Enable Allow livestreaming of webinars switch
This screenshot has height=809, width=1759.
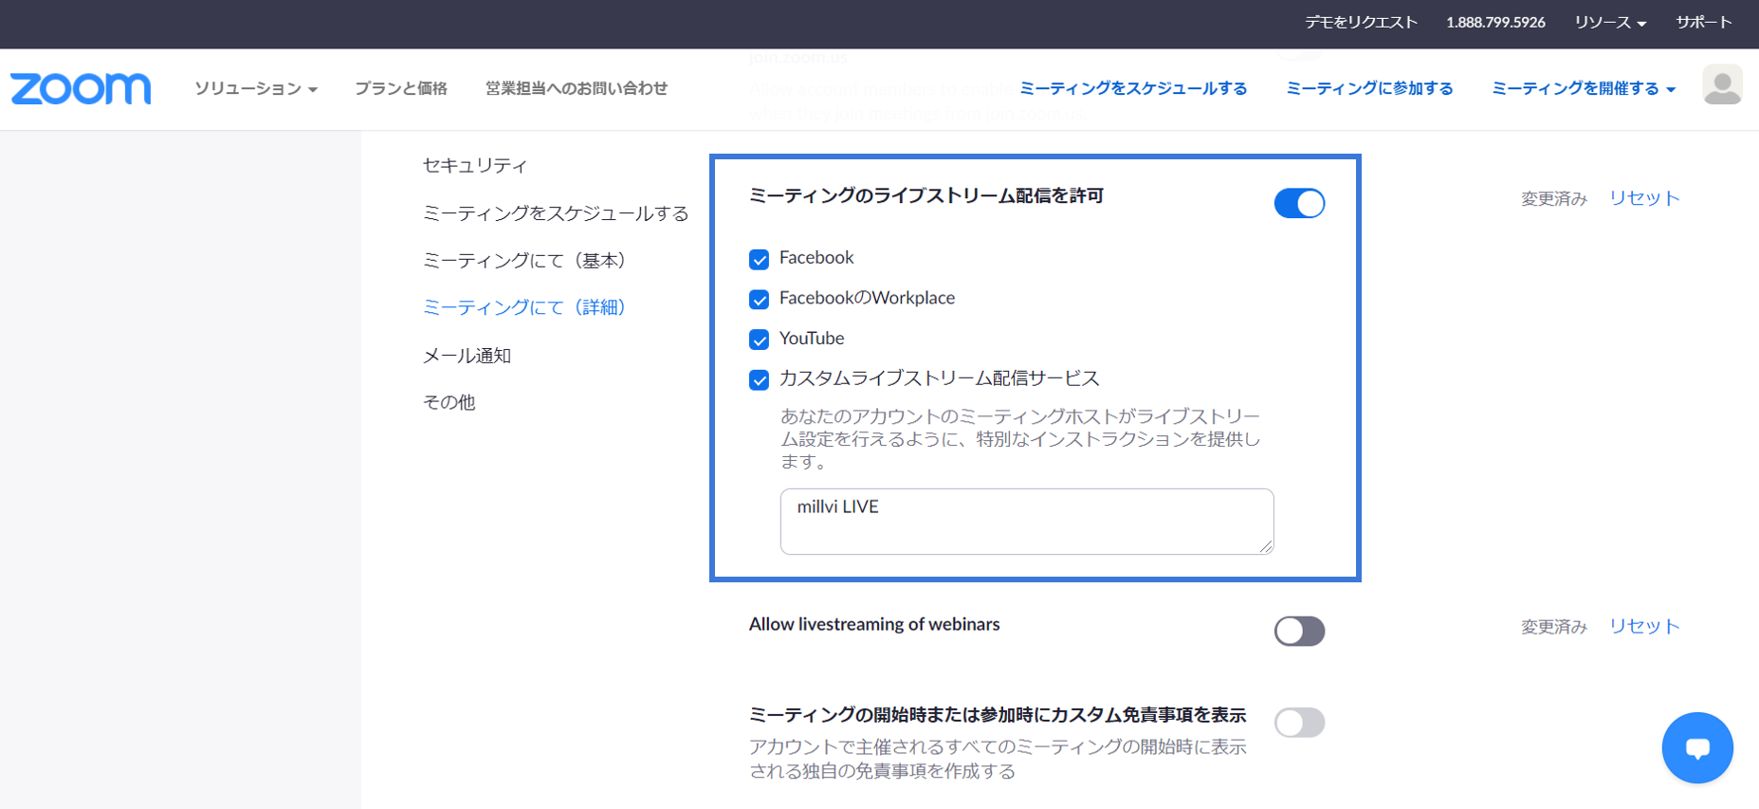point(1299,631)
